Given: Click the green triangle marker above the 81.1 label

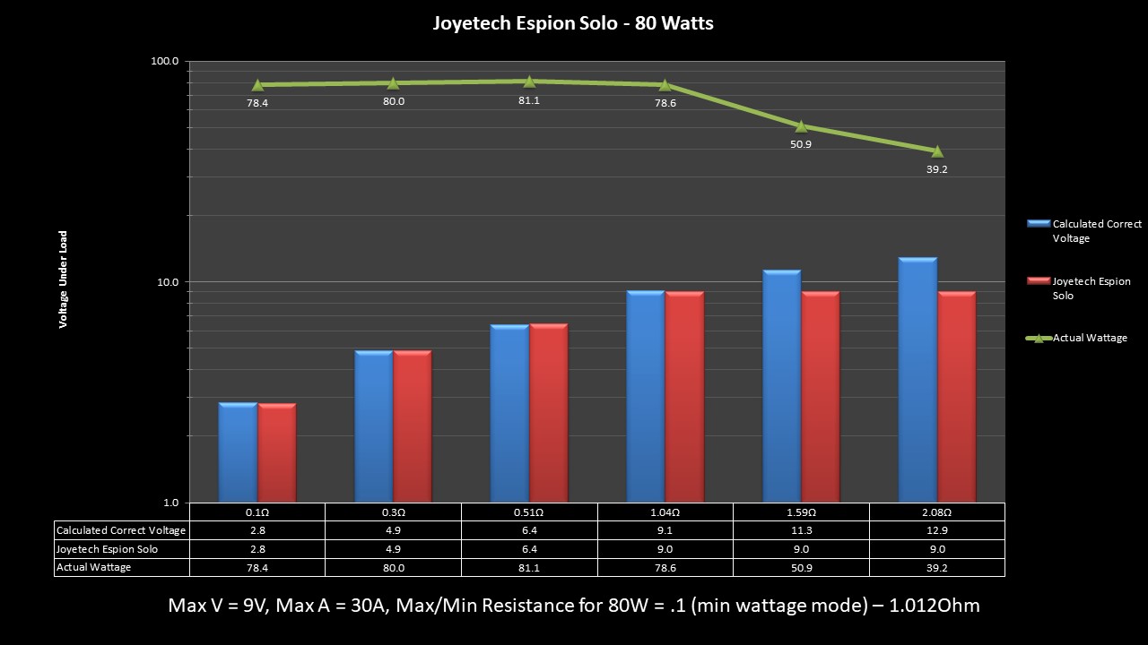Looking at the screenshot, I should [529, 82].
